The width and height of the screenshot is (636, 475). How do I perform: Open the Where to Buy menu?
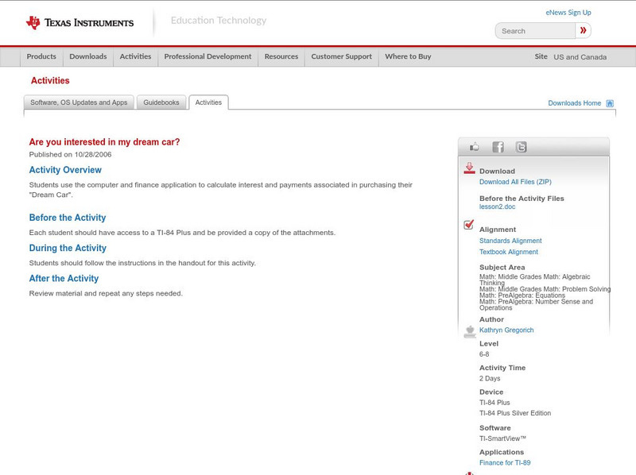[x=408, y=56]
